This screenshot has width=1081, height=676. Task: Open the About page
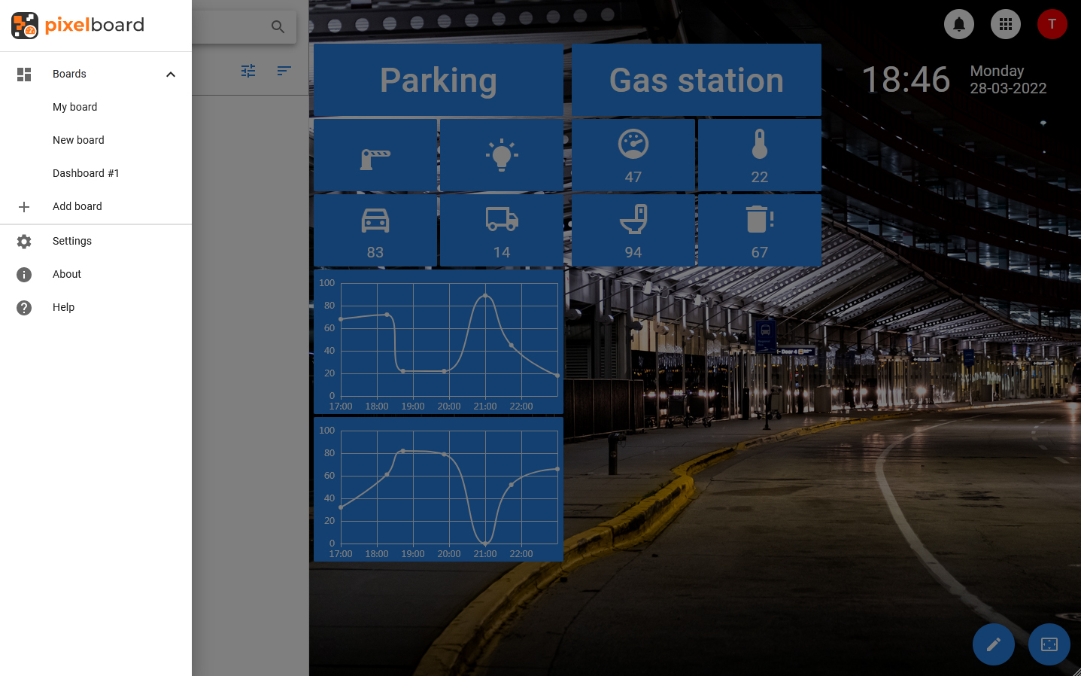[67, 274]
